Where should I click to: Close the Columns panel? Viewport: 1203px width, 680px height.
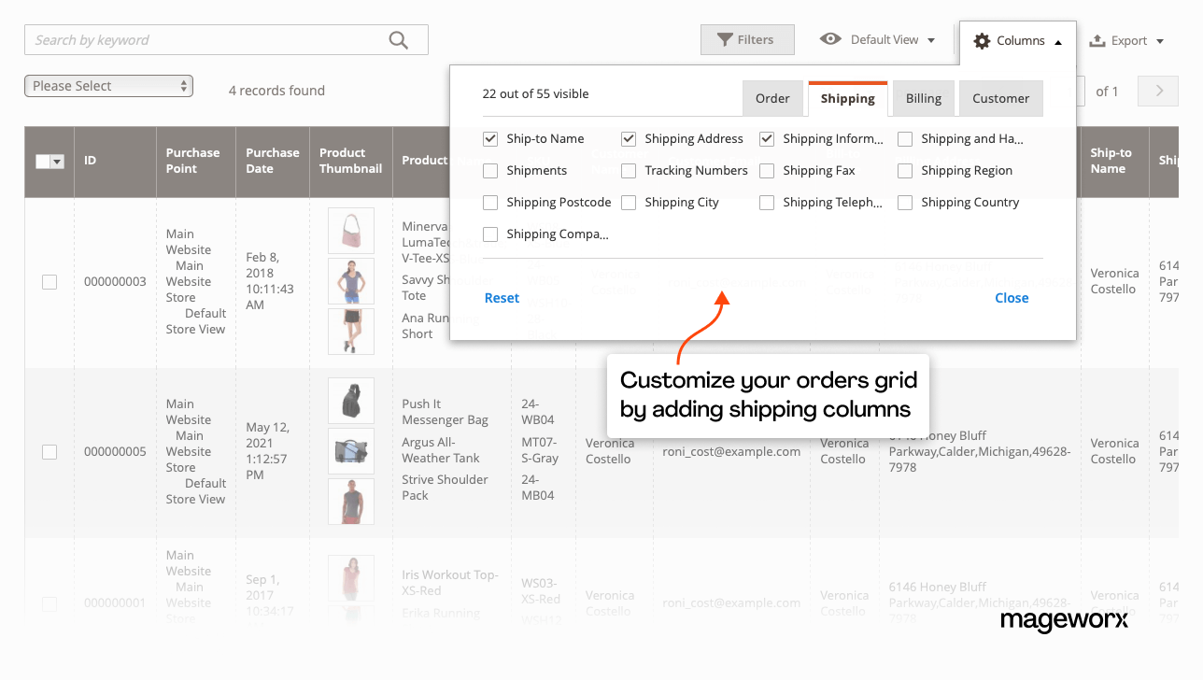[x=1012, y=297]
